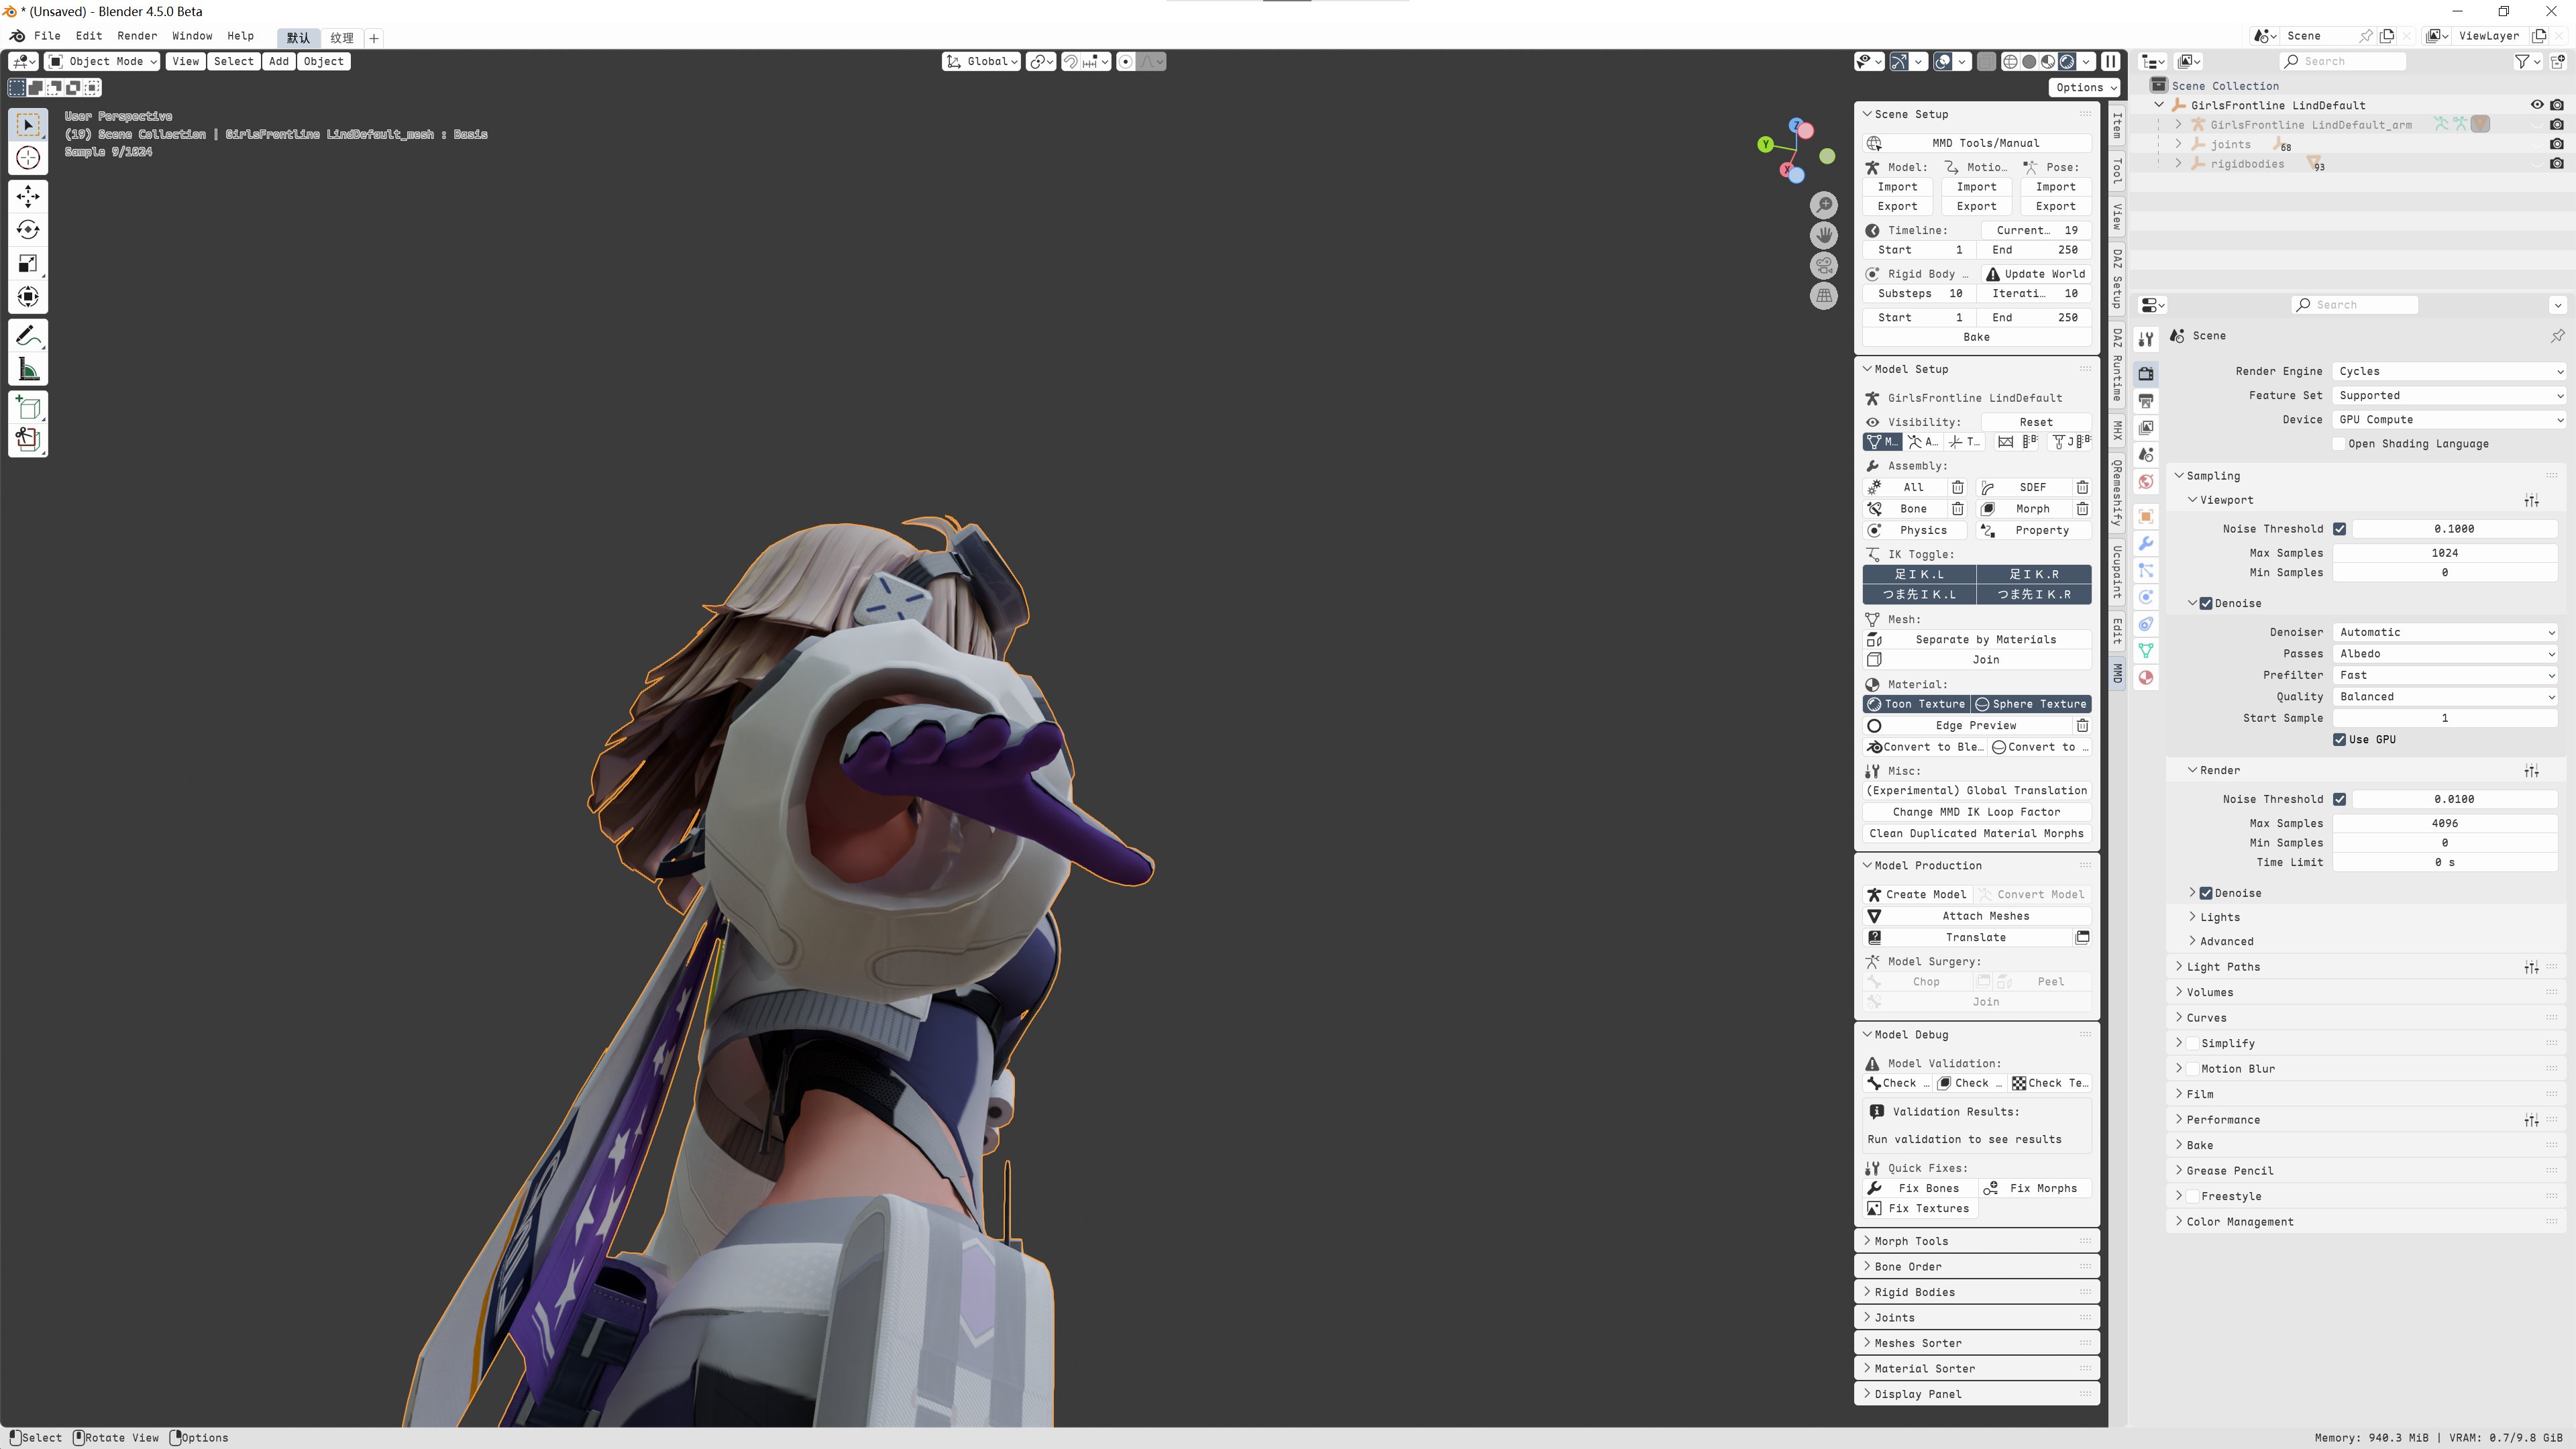Select the Add Cube tool
Viewport: 2576px width, 1449px height.
coord(28,407)
